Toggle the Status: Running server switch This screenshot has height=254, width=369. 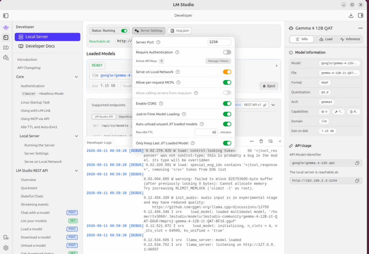tap(124, 31)
